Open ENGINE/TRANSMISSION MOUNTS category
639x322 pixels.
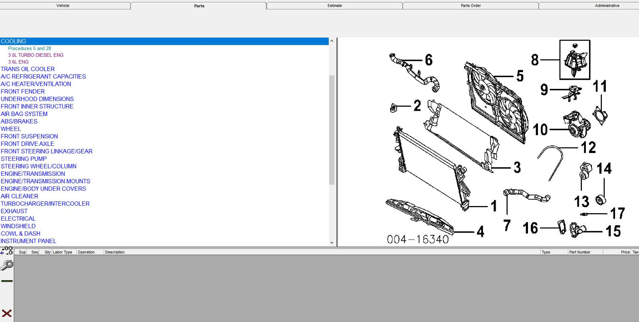(46, 181)
